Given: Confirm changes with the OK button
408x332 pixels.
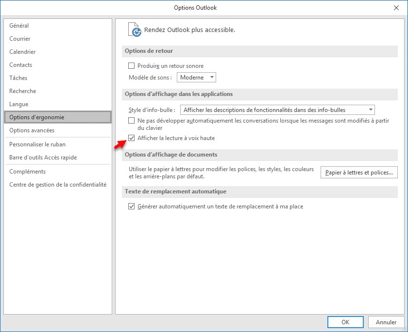Looking at the screenshot, I should (x=345, y=322).
